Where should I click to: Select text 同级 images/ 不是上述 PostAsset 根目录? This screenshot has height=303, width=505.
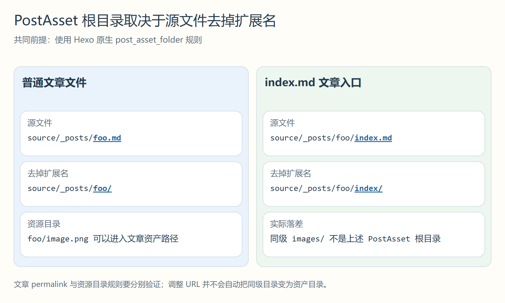355,239
